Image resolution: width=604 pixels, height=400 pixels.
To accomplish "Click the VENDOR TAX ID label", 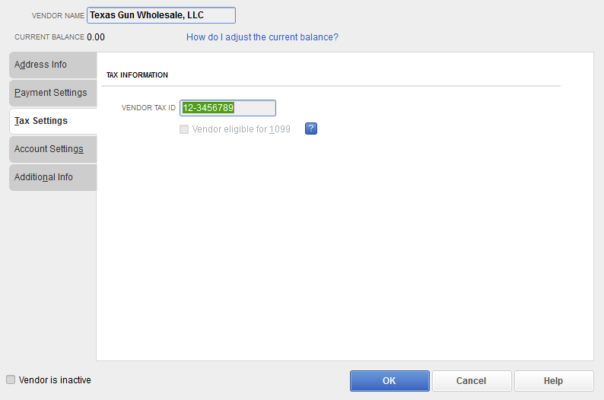I will click(x=148, y=108).
